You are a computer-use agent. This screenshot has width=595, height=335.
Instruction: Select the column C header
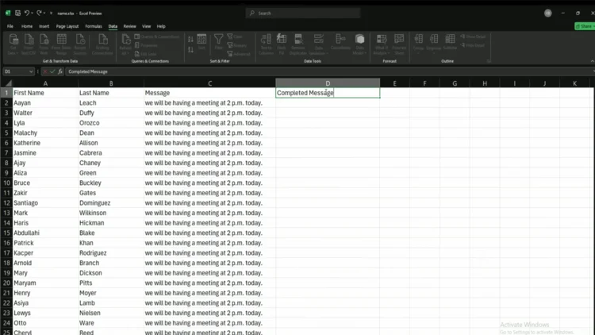[210, 83]
